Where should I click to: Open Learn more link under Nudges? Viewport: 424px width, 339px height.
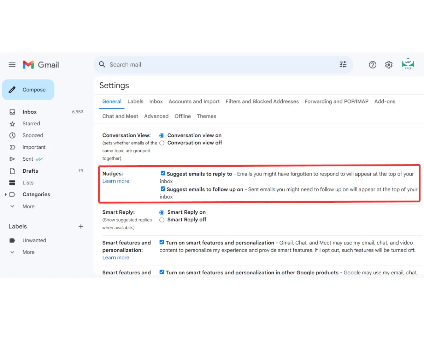[116, 181]
